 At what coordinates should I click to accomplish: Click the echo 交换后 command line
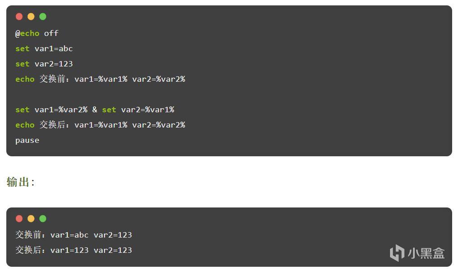[x=100, y=125]
